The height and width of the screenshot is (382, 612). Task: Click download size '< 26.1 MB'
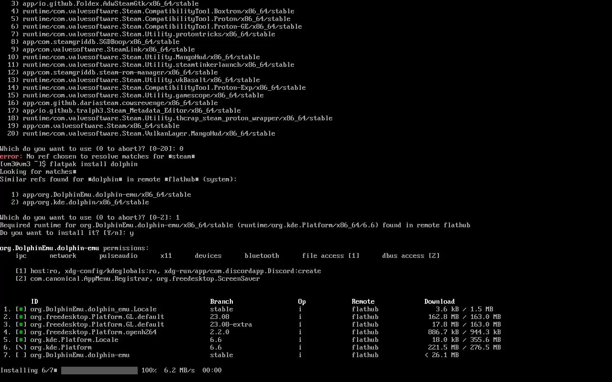(x=442, y=355)
